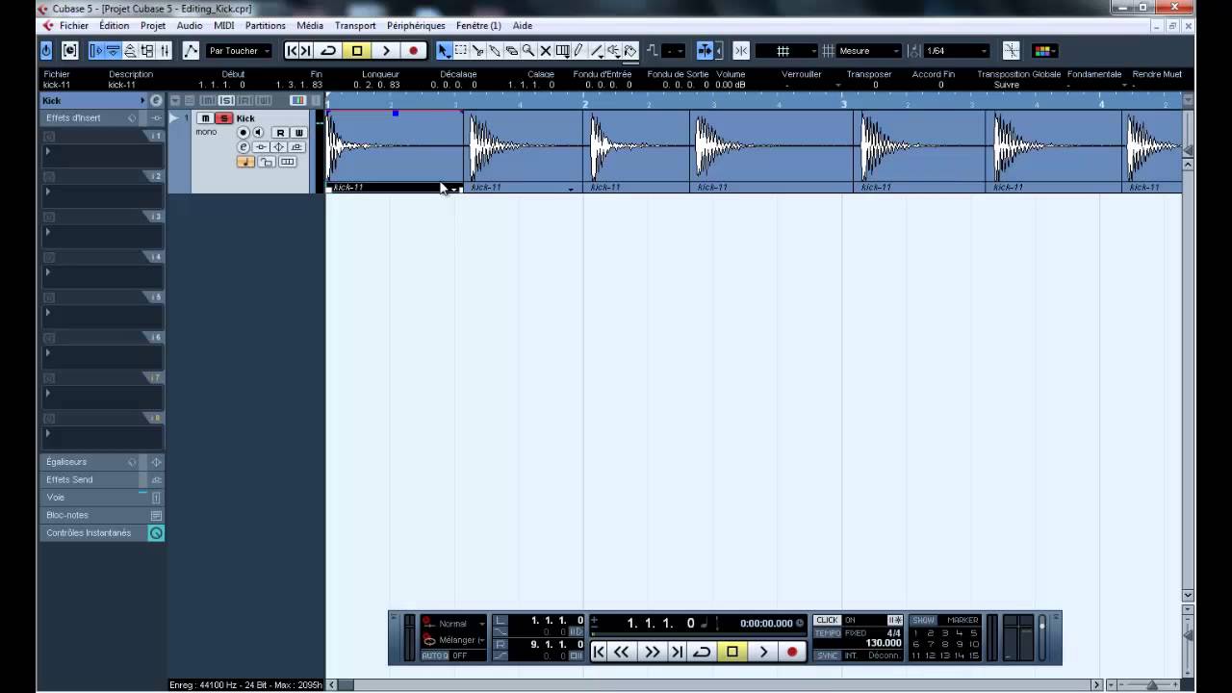Select the Range Selection tool
The height and width of the screenshot is (693, 1232).
tap(461, 51)
